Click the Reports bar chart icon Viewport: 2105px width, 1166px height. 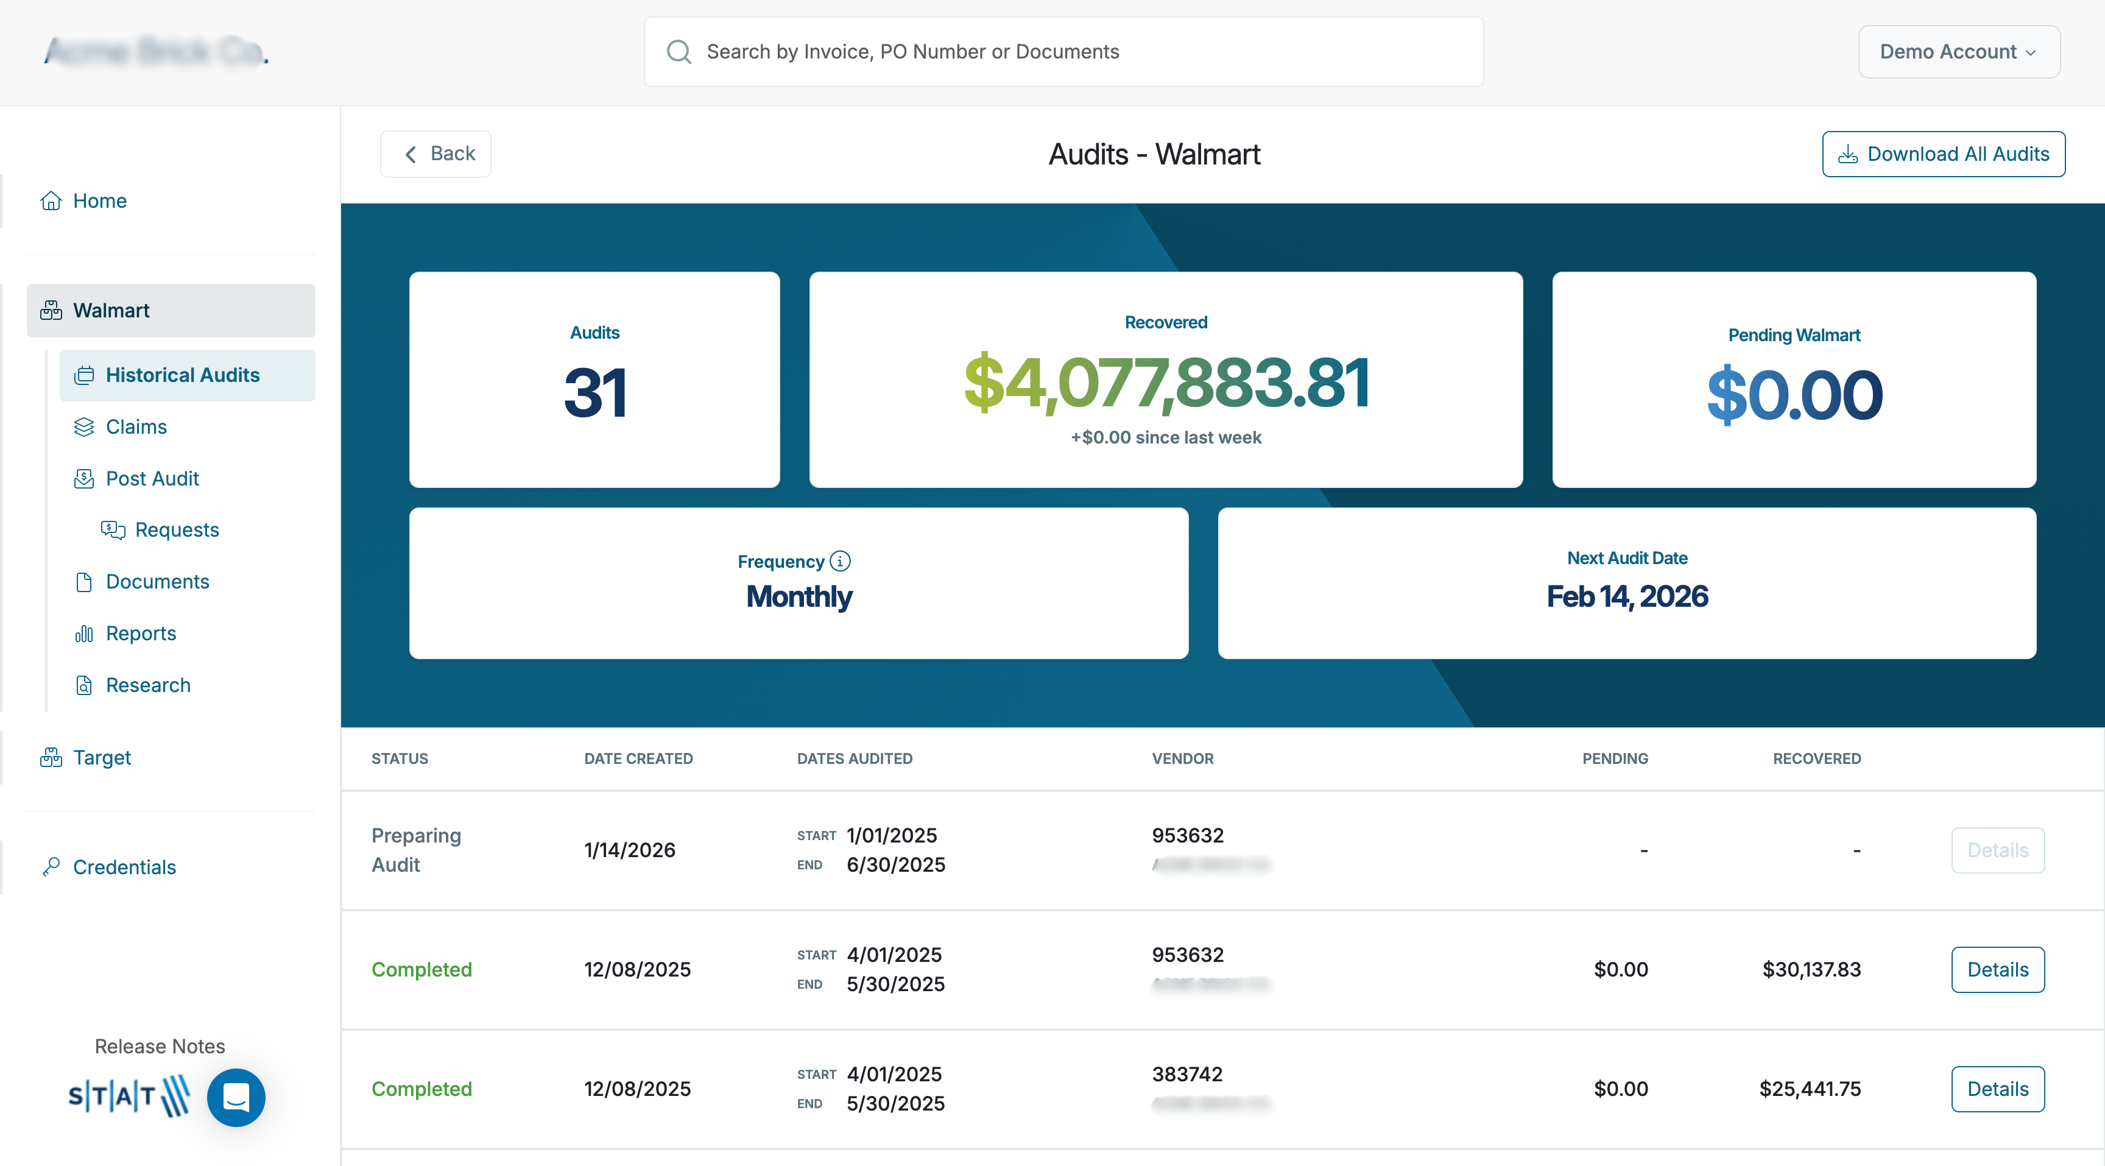[x=83, y=634]
